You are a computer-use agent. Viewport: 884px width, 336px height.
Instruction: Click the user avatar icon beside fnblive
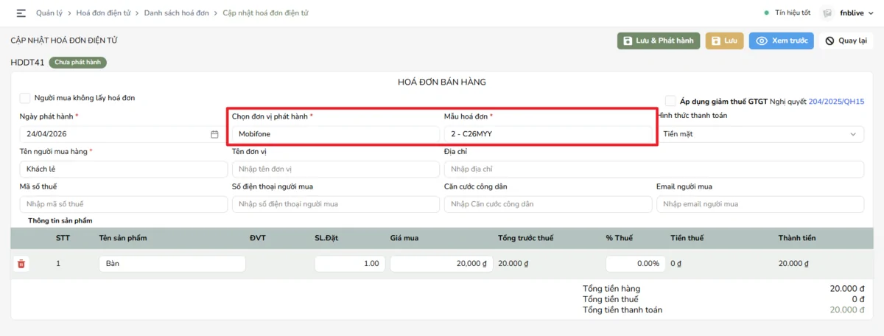pyautogui.click(x=827, y=13)
